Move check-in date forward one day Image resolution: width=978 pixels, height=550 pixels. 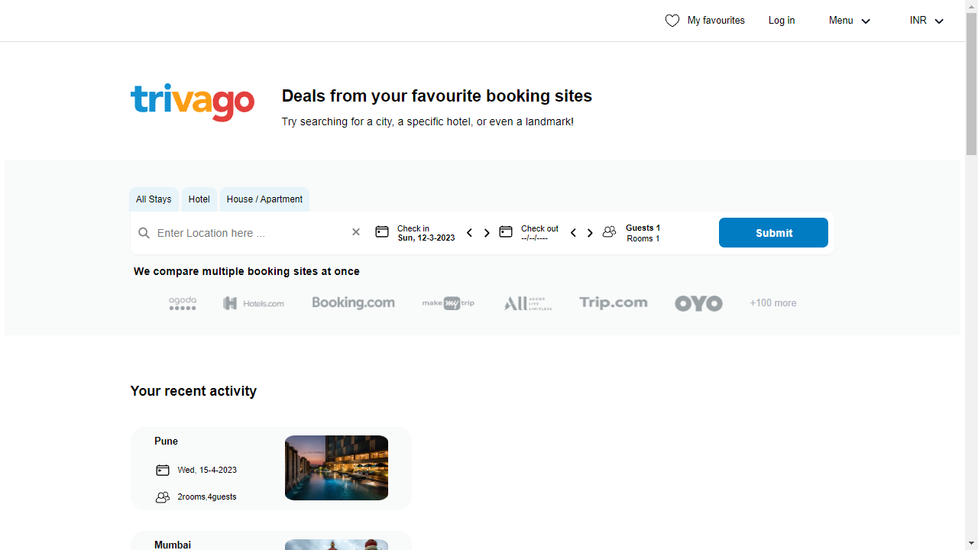(487, 233)
